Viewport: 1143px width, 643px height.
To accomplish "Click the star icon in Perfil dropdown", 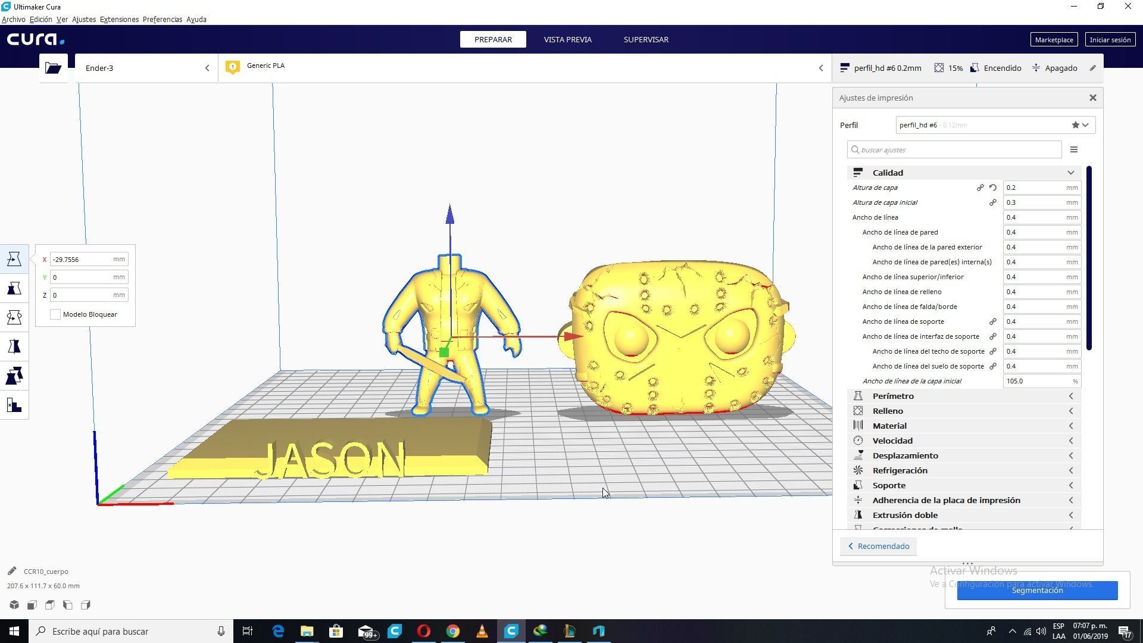I will click(x=1075, y=125).
